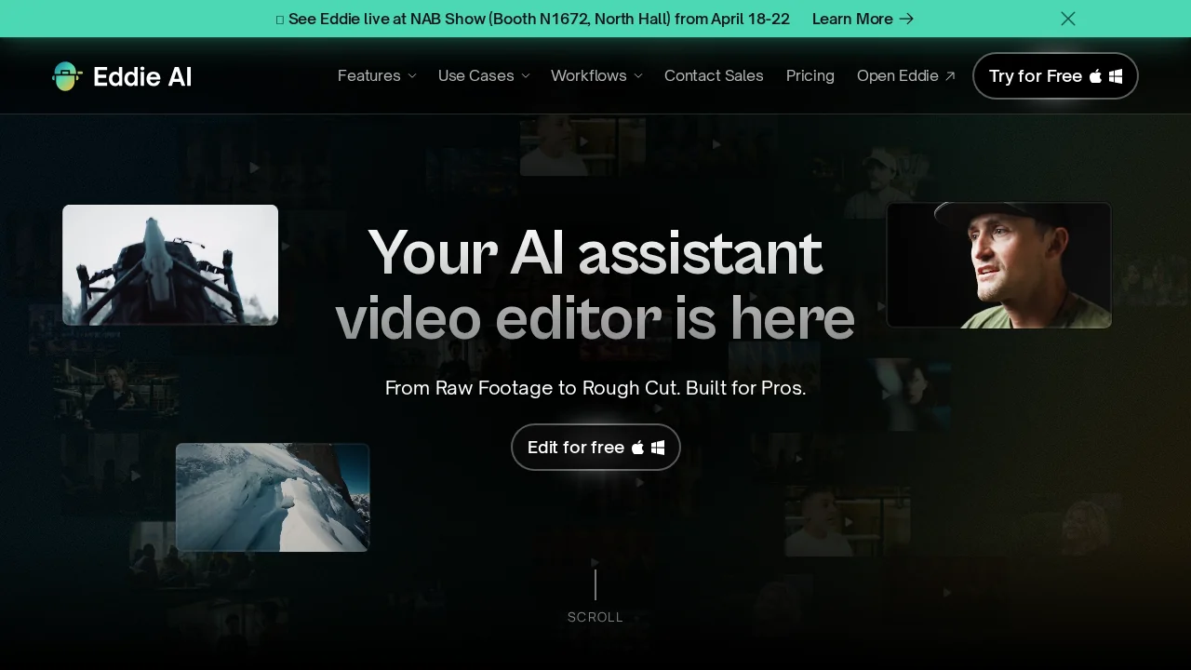Click the Apple icon in Try for Free
The image size is (1191, 670).
click(x=1096, y=76)
